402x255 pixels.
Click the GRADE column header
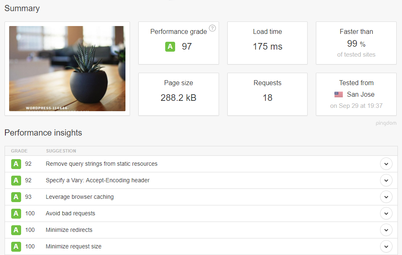pos(19,151)
